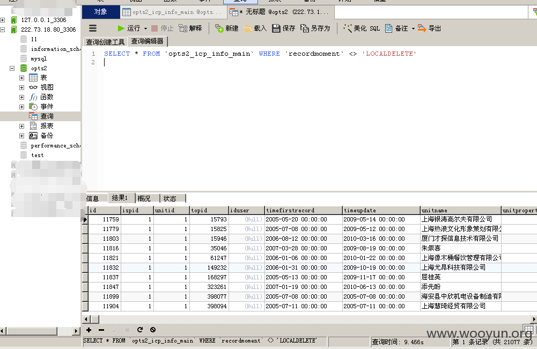Click the topid column header
537x349 pixels.
tap(209, 211)
